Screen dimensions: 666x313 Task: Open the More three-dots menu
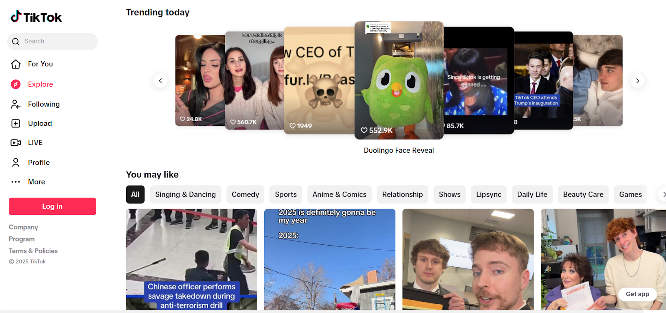tap(16, 182)
